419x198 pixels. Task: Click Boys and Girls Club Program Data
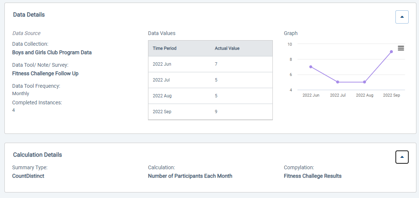coord(52,52)
